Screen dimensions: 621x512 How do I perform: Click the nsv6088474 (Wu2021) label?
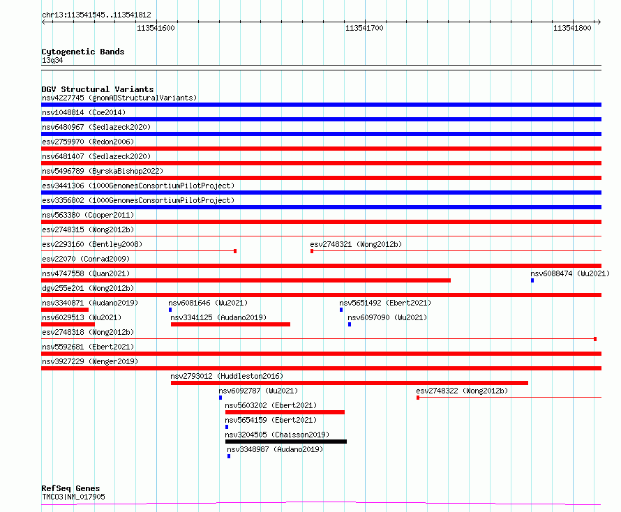pyautogui.click(x=570, y=273)
